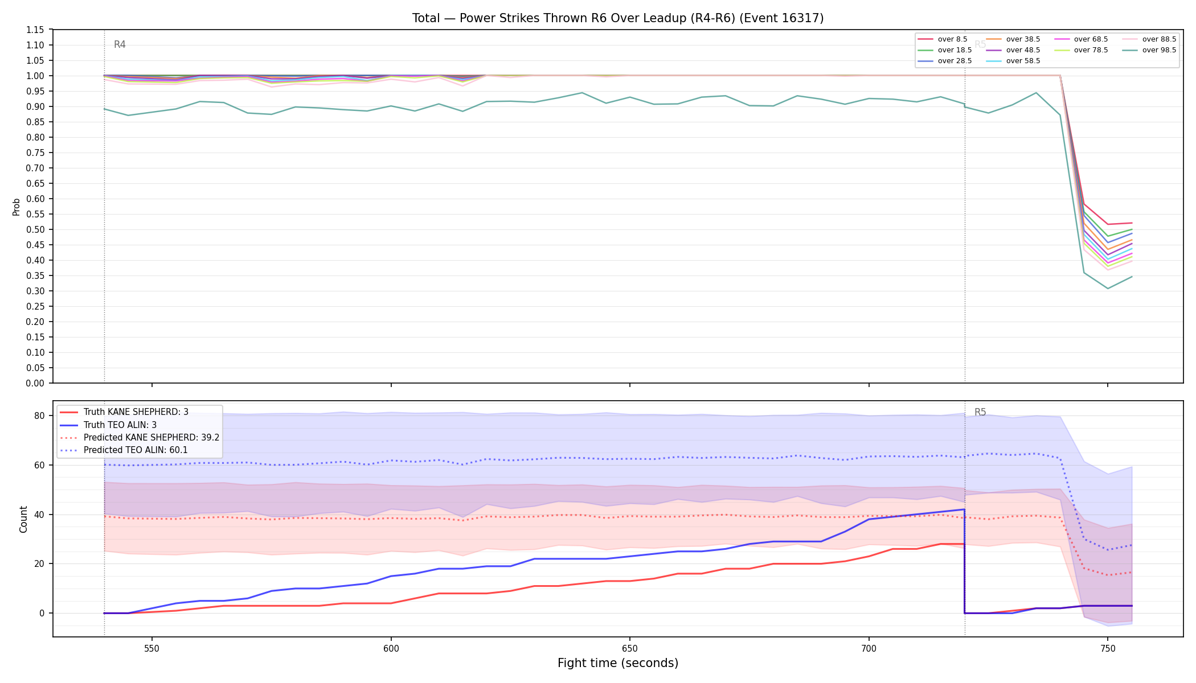Click the 80 tick on Count axis
Screen dimensions: 1196x683
[39, 415]
